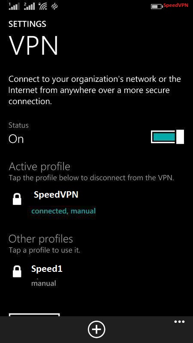
Task: Tap the lock icon beside Speed1
Action: point(17,271)
